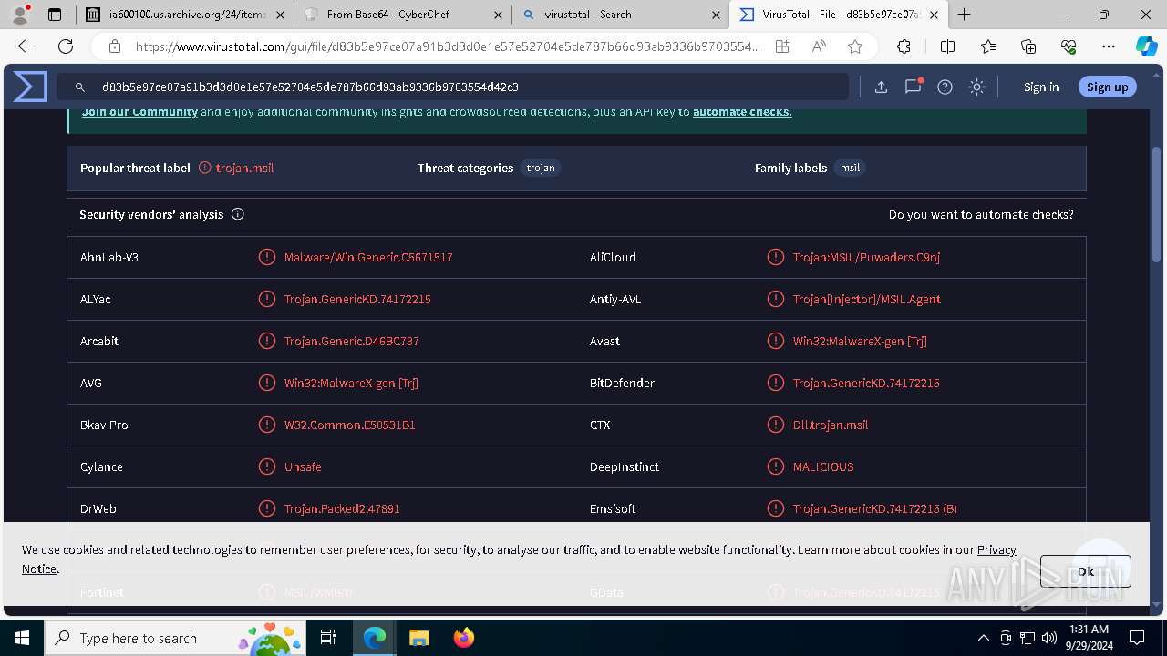
Task: Click the Edge icon on the taskbar
Action: click(x=375, y=638)
